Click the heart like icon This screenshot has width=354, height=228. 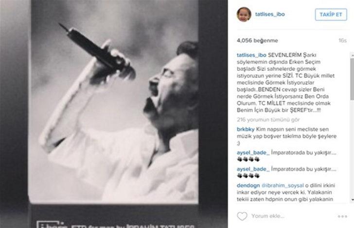(x=242, y=216)
